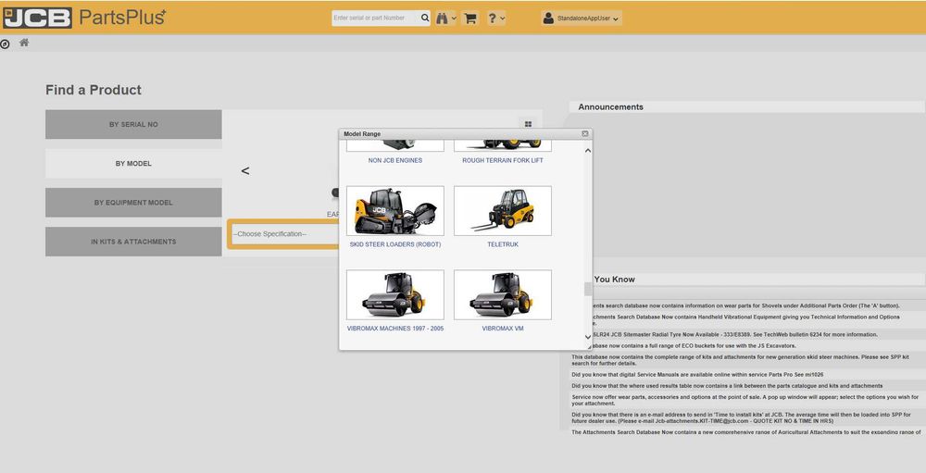Click the where used results table tip

[x=727, y=386]
